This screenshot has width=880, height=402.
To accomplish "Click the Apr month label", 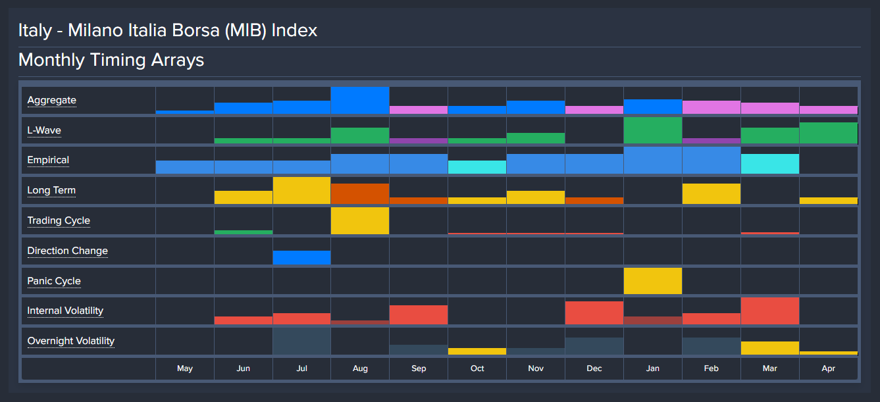I will tap(829, 368).
